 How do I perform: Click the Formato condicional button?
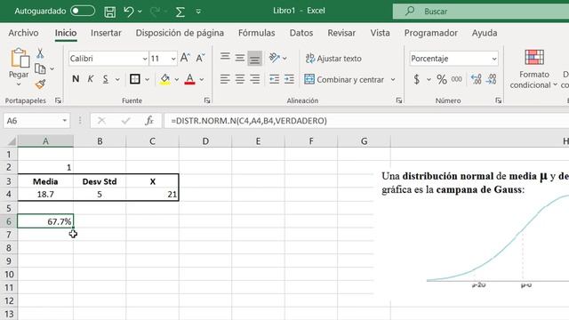tap(533, 69)
